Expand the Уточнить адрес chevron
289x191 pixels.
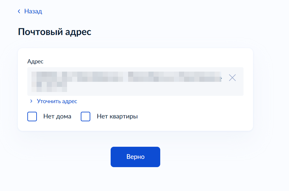click(31, 101)
